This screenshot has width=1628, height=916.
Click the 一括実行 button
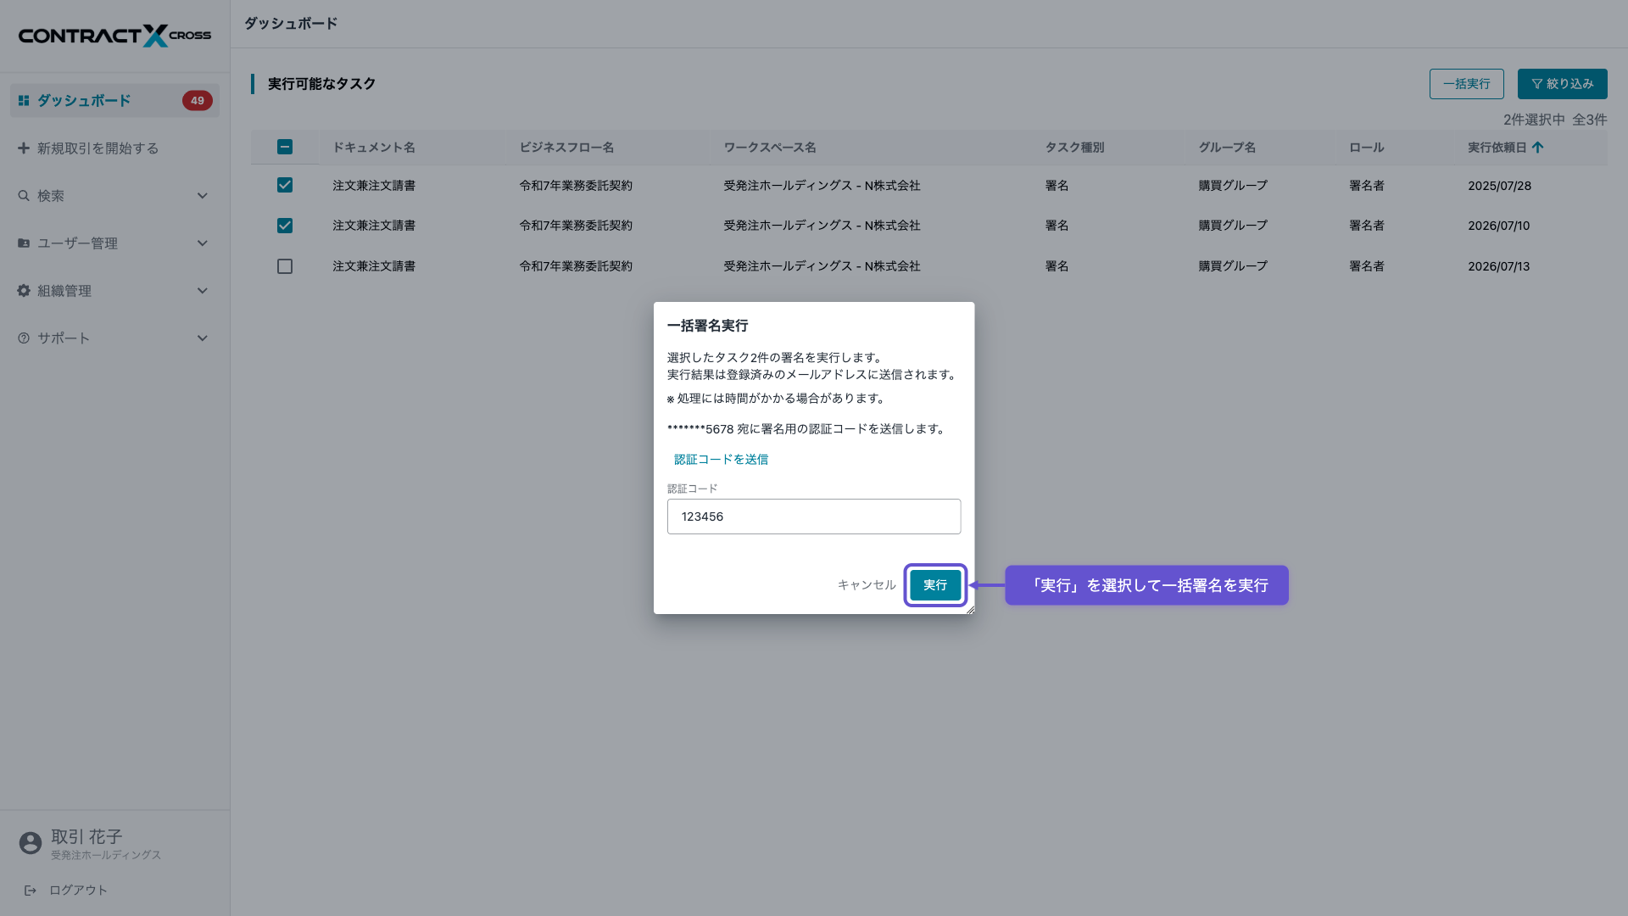pos(1466,84)
